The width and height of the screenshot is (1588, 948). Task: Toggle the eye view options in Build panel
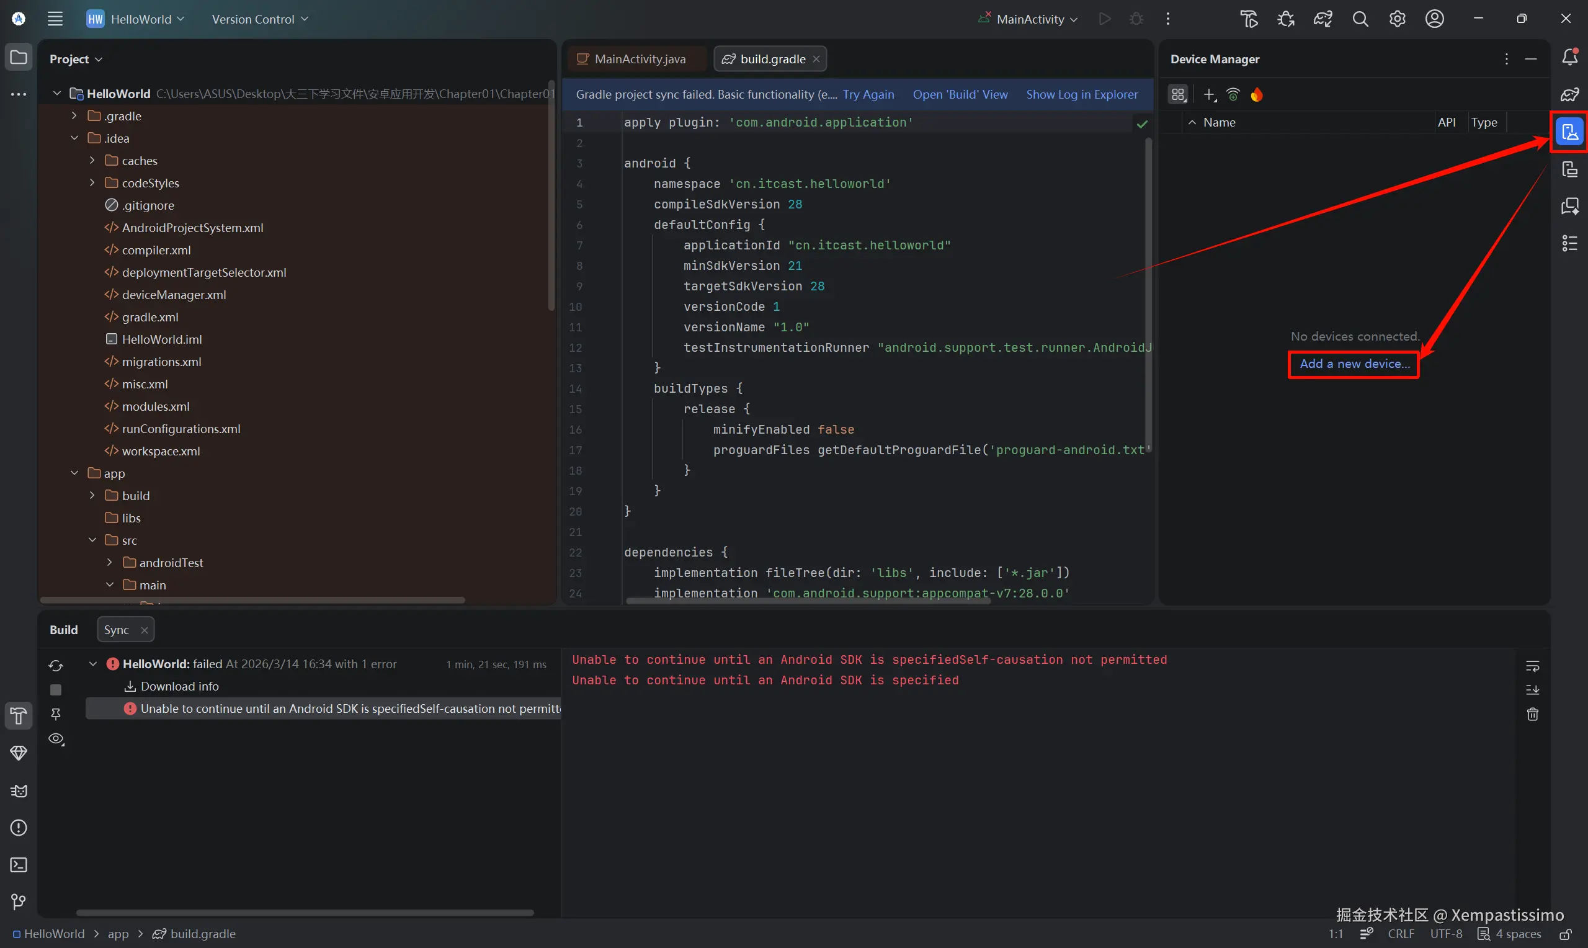56,739
